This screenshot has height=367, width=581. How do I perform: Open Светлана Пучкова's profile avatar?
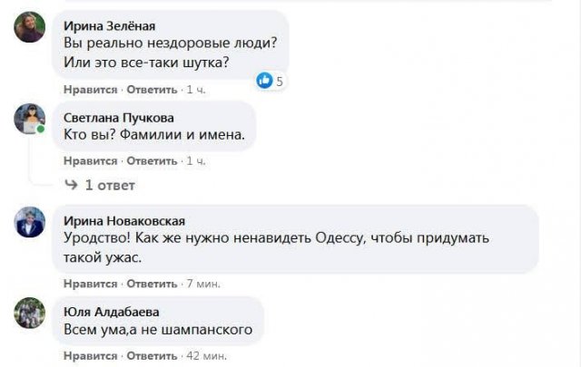[x=29, y=118]
